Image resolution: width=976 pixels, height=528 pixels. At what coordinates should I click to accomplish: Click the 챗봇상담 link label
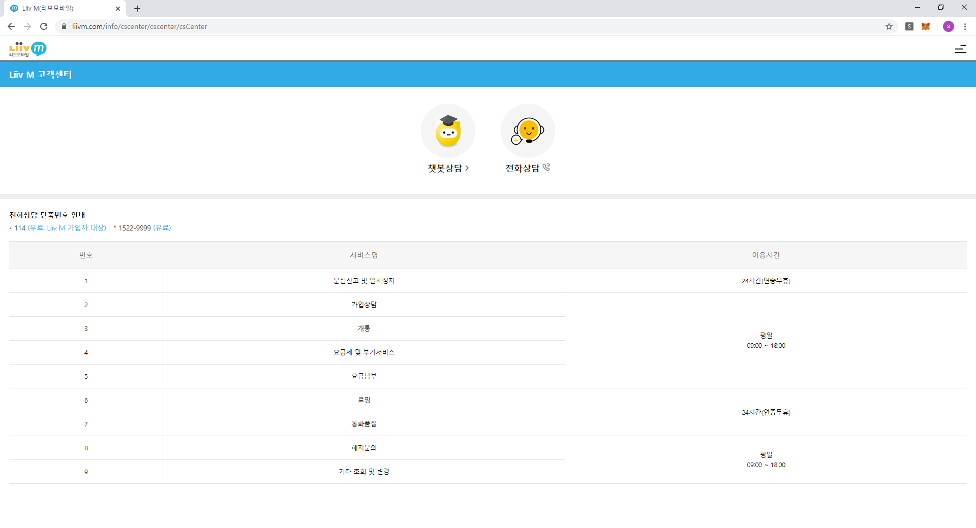tap(448, 168)
